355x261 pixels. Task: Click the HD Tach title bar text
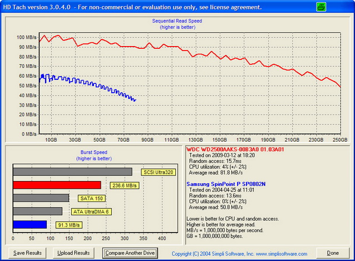131,7
